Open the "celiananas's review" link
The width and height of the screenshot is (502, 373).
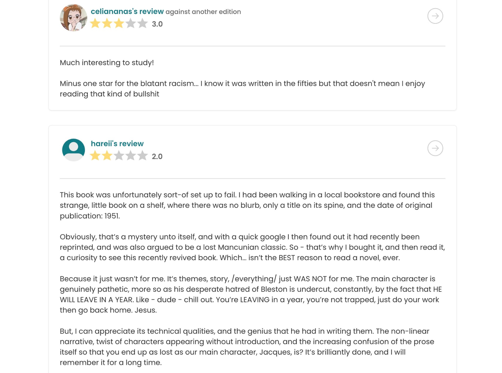pyautogui.click(x=127, y=12)
